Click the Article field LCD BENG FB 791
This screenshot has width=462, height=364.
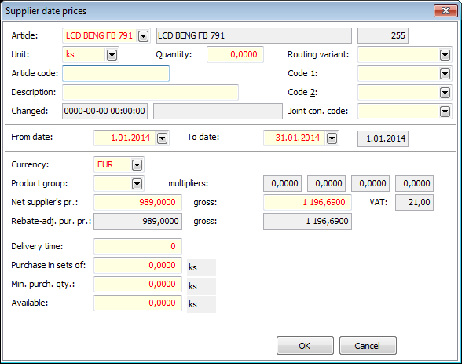100,35
